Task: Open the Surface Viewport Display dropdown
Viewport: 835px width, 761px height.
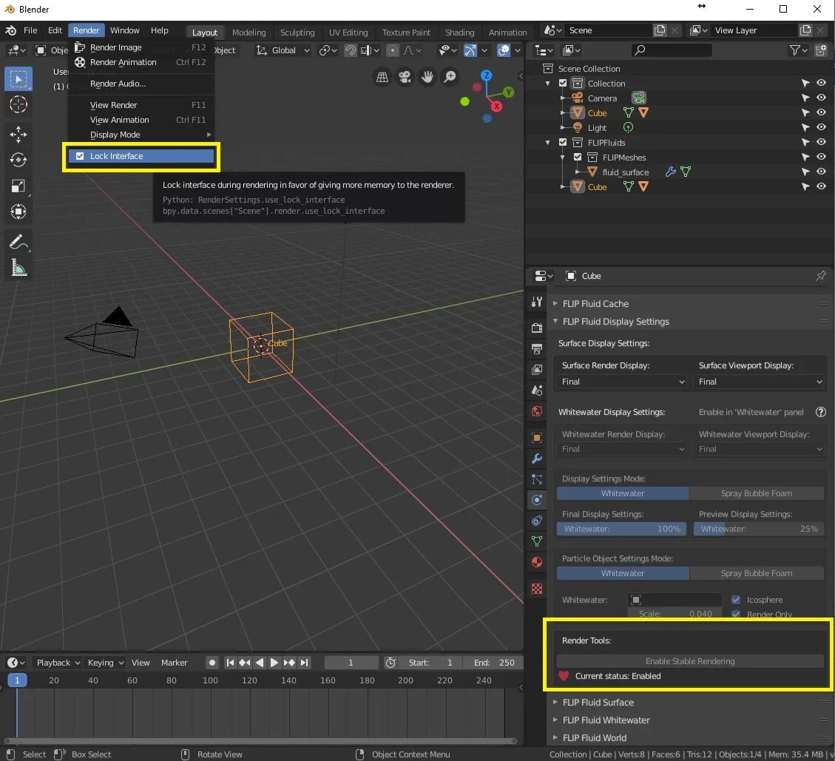Action: click(x=760, y=382)
